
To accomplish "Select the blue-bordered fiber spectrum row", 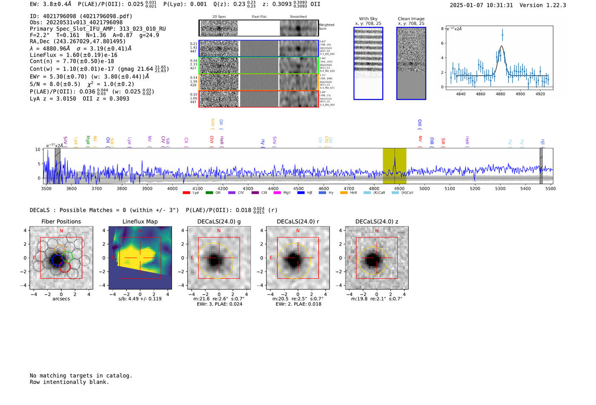I will coord(259,48).
